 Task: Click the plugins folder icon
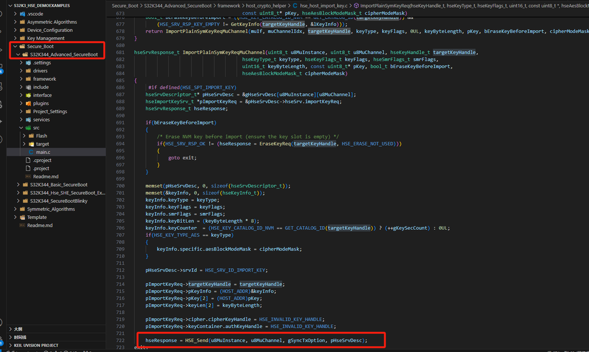coord(28,103)
